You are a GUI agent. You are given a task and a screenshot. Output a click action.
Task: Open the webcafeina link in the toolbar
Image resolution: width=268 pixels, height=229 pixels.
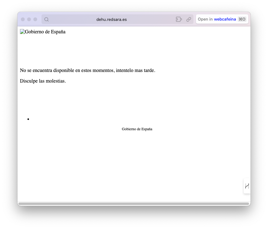click(225, 19)
